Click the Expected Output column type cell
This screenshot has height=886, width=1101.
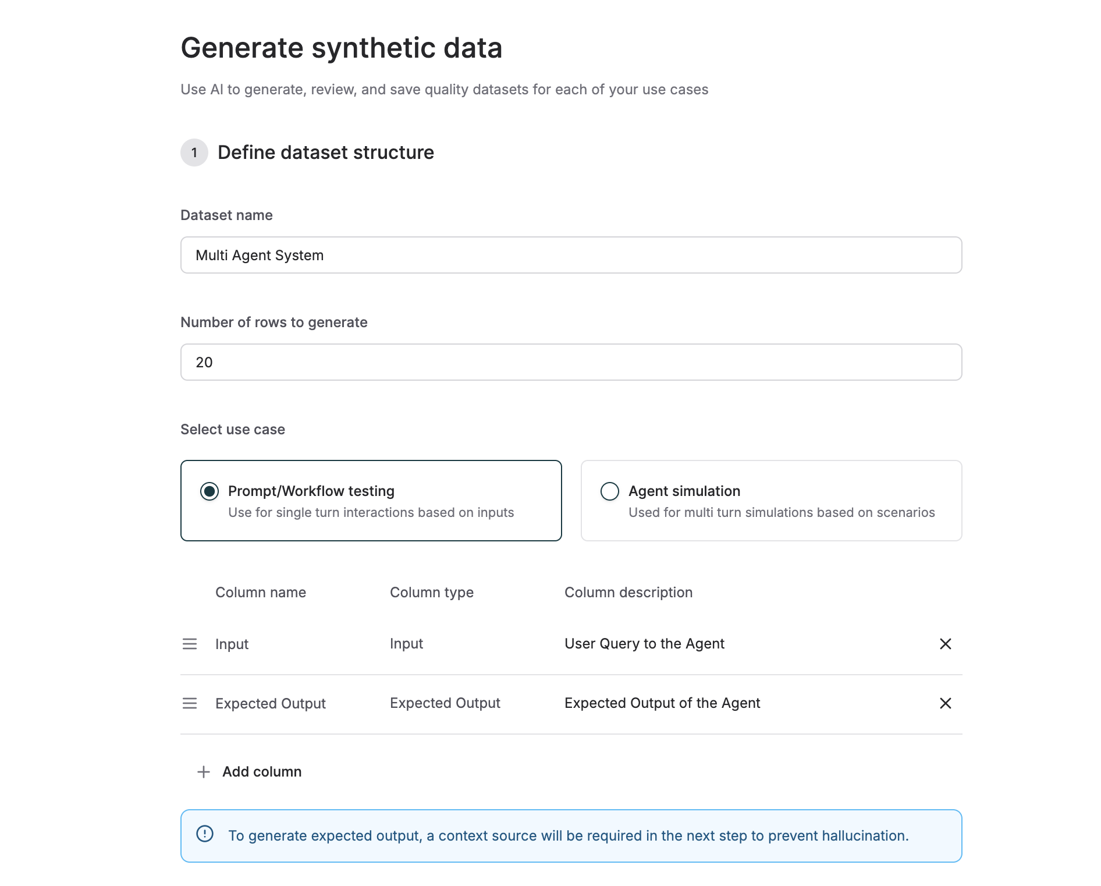[x=445, y=703]
